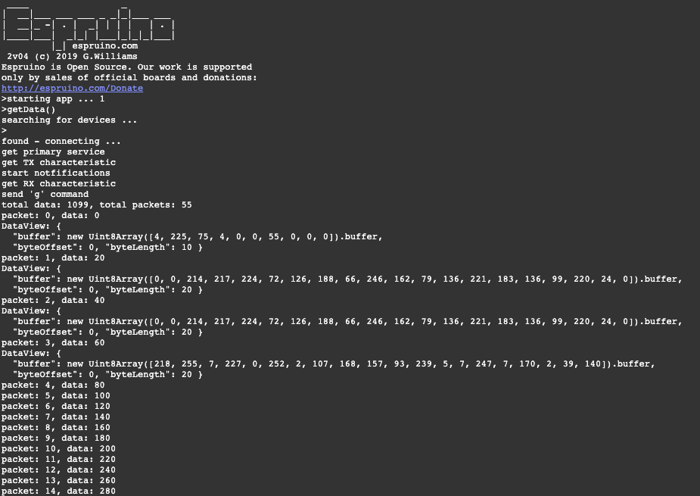The image size is (700, 496).
Task: Click the 'get primary service' line
Action: pos(53,152)
